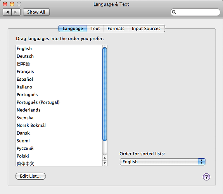Click the blue language list scrollbar thumb
This screenshot has height=194, width=223.
coord(105,94)
